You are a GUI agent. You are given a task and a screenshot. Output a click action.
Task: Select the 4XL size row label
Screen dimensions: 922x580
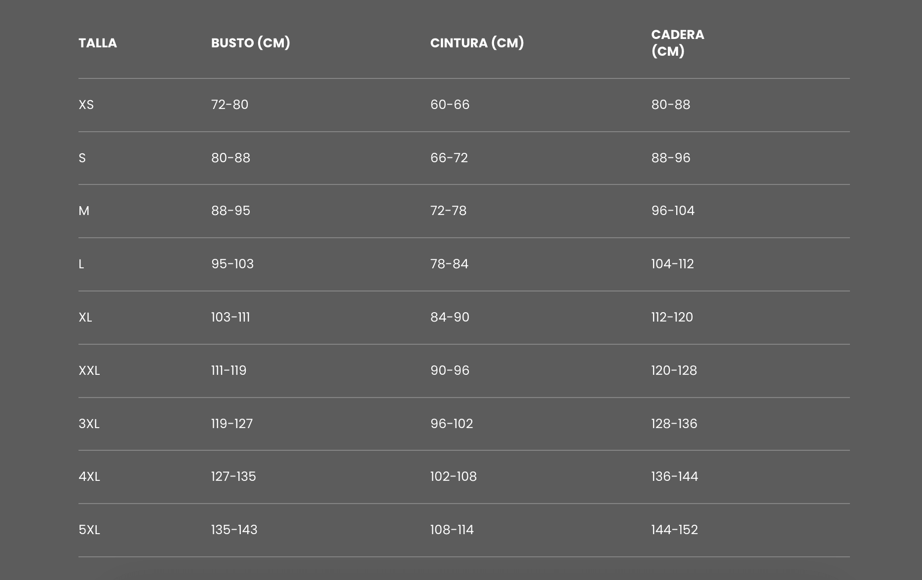(89, 476)
